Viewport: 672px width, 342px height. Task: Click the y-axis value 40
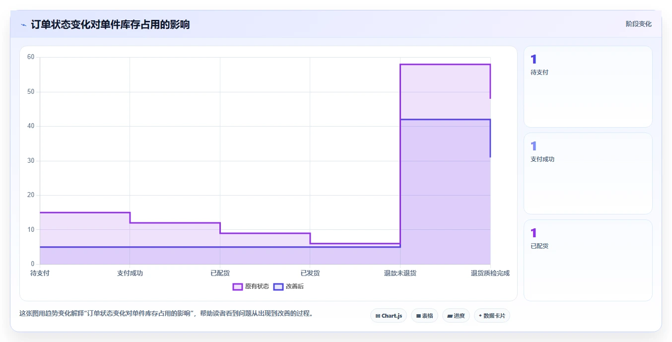tap(31, 126)
